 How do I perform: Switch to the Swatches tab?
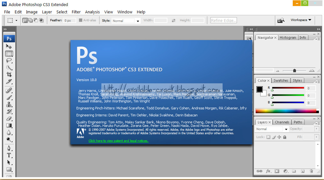pos(281,80)
